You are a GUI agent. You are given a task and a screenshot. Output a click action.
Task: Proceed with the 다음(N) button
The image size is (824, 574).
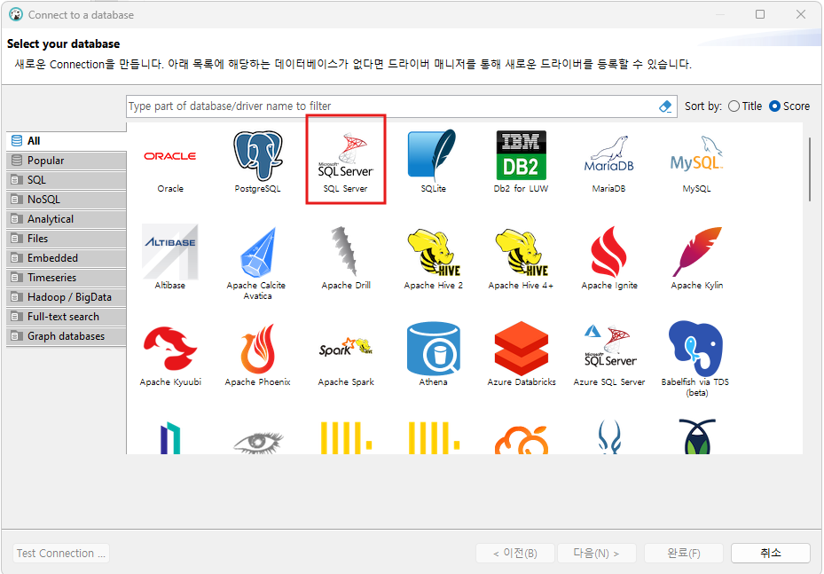point(596,553)
